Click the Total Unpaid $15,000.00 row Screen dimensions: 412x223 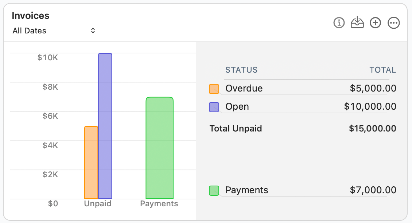click(303, 129)
